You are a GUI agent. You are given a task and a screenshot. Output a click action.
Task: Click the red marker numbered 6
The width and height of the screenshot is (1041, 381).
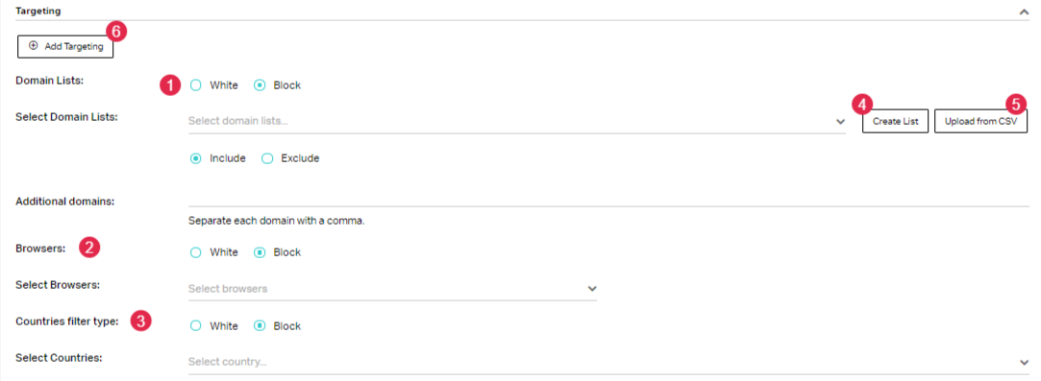(x=115, y=31)
